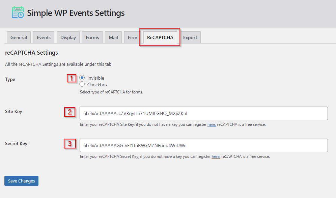
Task: Select the Forms tab
Action: click(92, 37)
